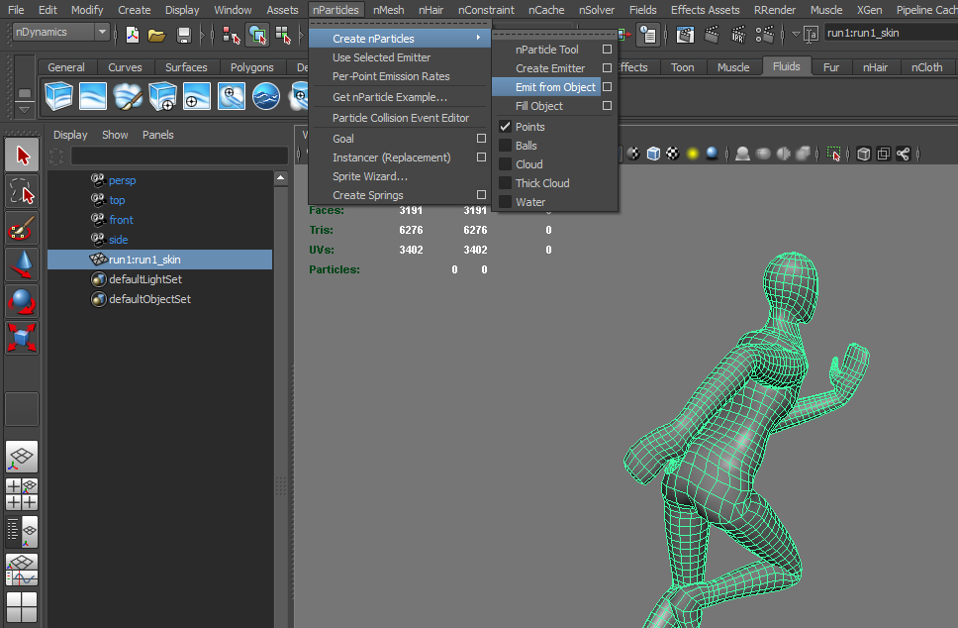This screenshot has width=958, height=628.
Task: Open a scene with folder icon
Action: coord(157,36)
